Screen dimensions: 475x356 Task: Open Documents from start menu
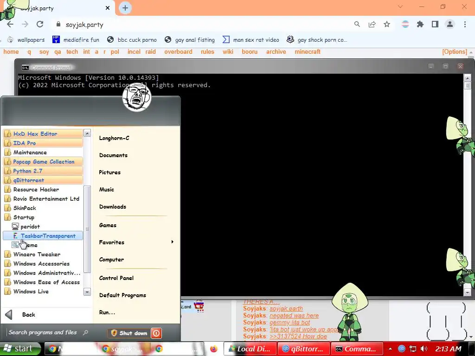click(113, 155)
